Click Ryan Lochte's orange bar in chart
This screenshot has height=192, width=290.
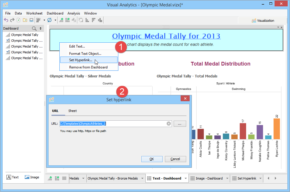pyautogui.click(x=277, y=129)
